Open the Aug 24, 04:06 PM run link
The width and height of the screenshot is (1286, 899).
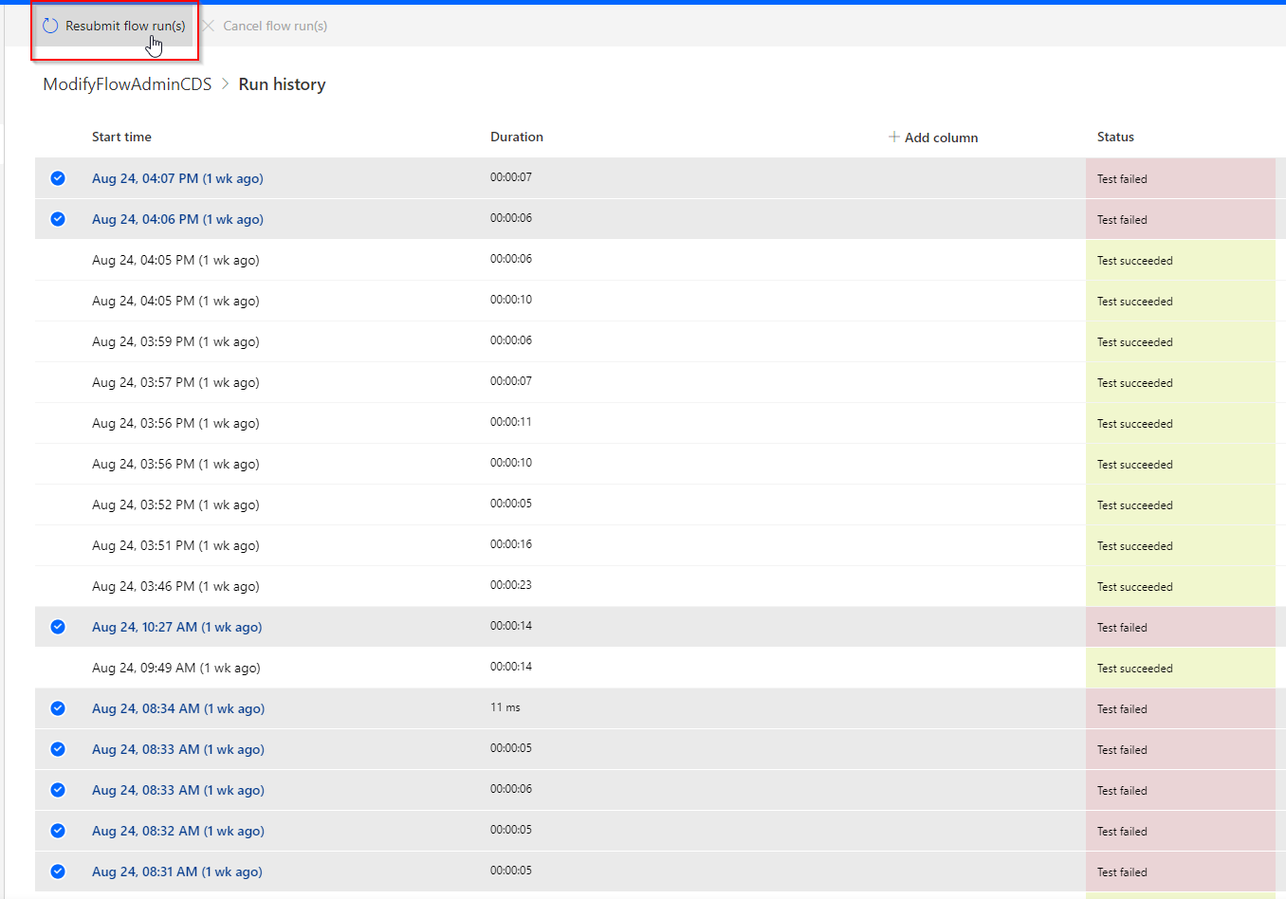coord(177,219)
